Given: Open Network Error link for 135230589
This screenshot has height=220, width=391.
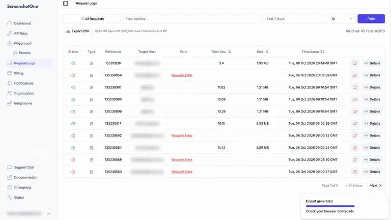Looking at the screenshot, I should pyautogui.click(x=182, y=159).
